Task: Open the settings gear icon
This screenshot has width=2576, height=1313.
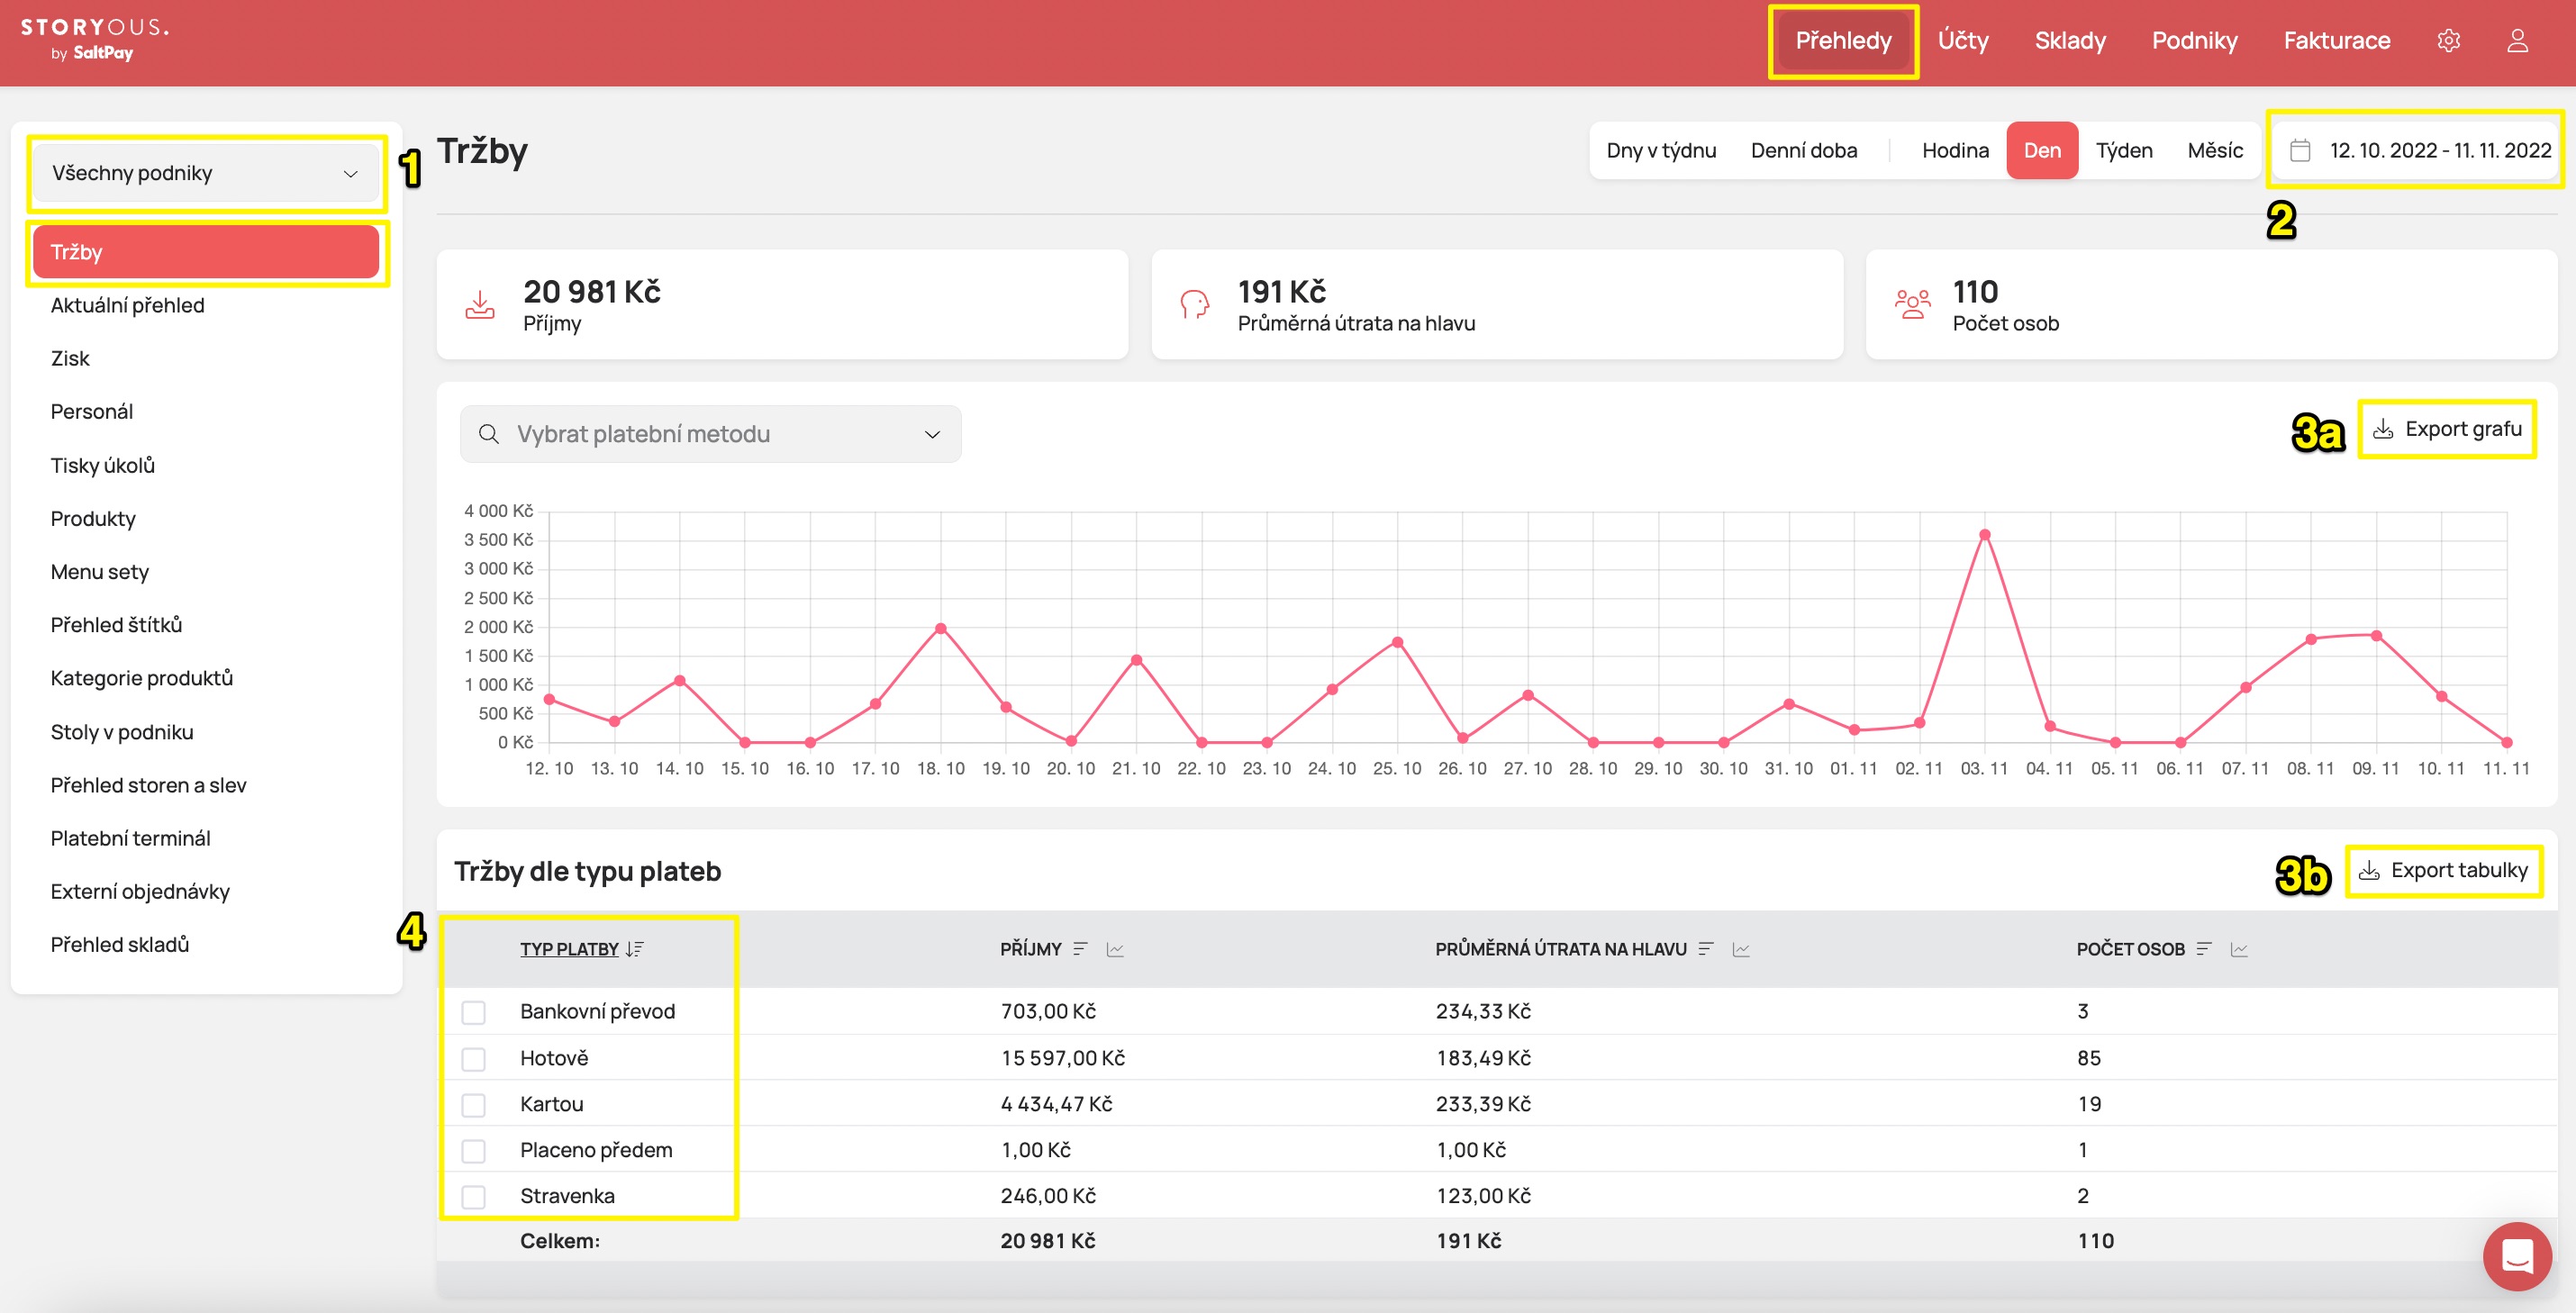Action: pos(2448,41)
